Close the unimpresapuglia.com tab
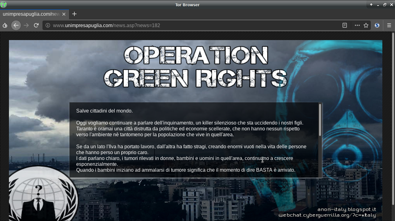Image resolution: width=395 pixels, height=221 pixels. [64, 14]
